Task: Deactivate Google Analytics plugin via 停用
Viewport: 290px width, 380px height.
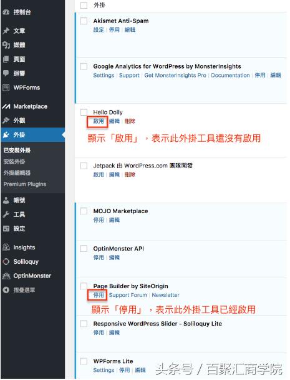Action: [260, 76]
